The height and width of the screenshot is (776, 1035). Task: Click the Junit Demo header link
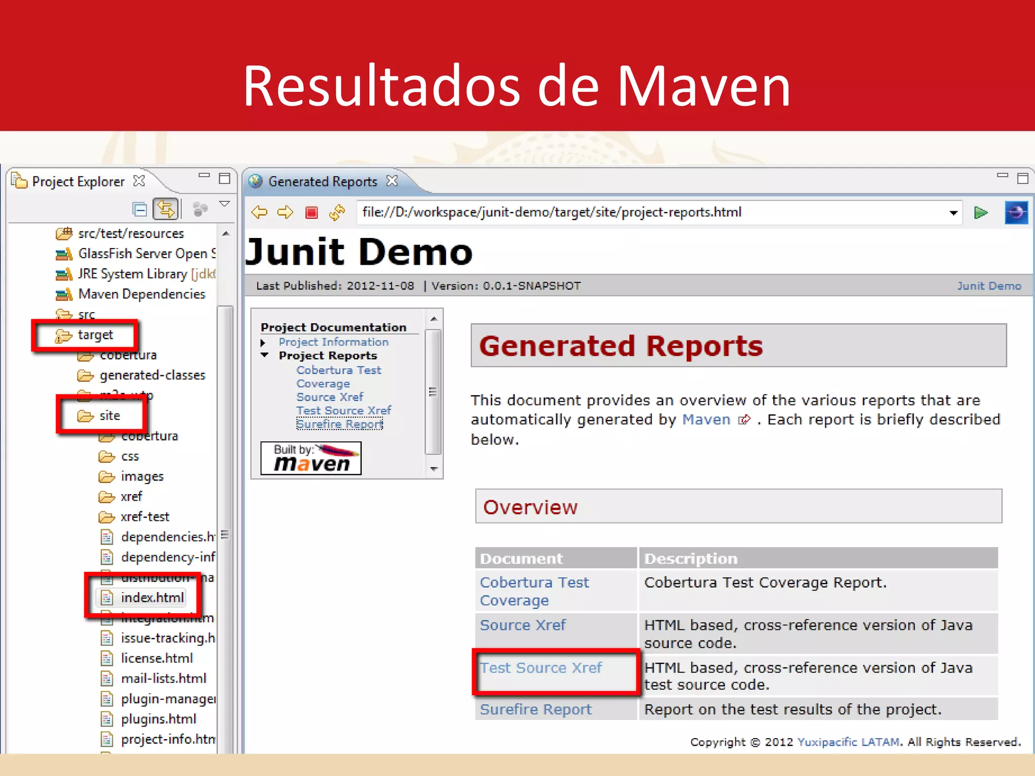[x=989, y=286]
